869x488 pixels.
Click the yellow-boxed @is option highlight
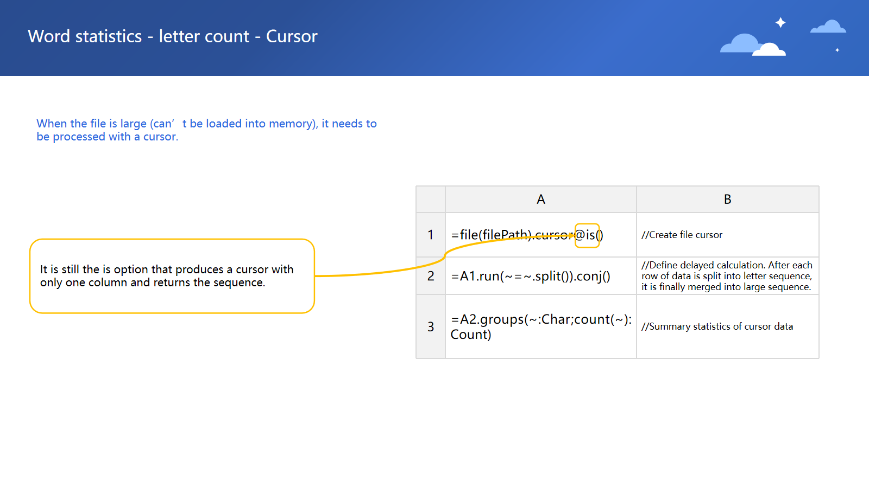587,235
